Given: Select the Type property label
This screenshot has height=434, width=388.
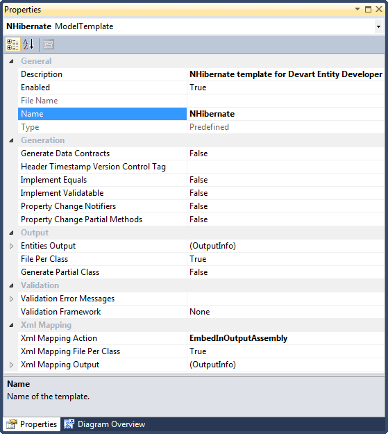Looking at the screenshot, I should pyautogui.click(x=30, y=127).
